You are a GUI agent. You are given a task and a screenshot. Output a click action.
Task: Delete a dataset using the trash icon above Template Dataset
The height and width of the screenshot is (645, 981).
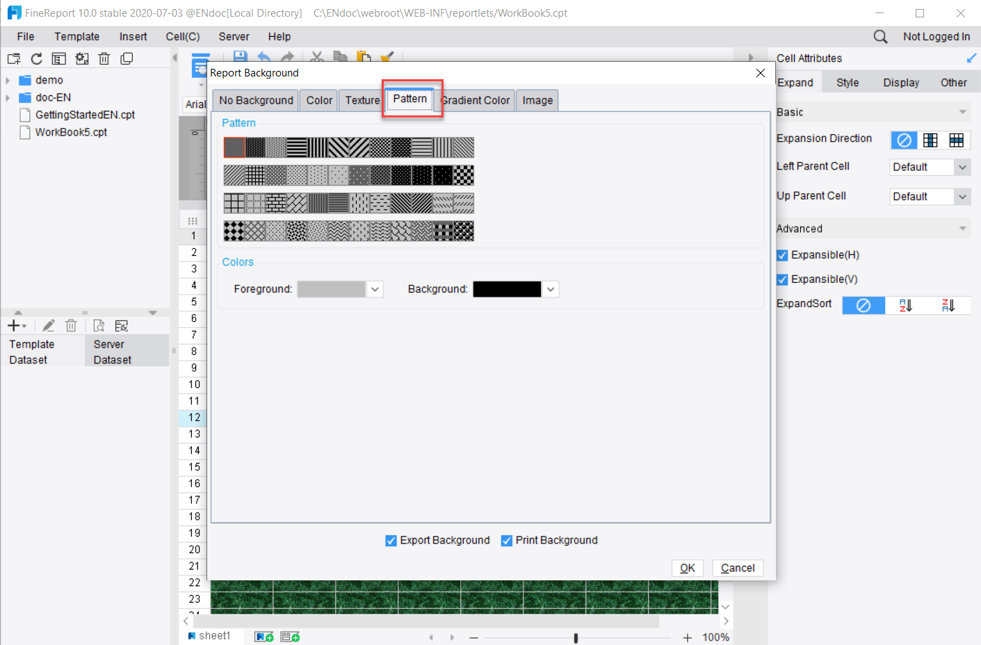(71, 325)
